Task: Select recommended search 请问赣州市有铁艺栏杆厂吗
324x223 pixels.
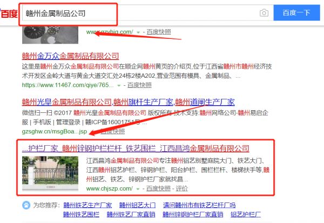Action: pyautogui.click(x=202, y=205)
